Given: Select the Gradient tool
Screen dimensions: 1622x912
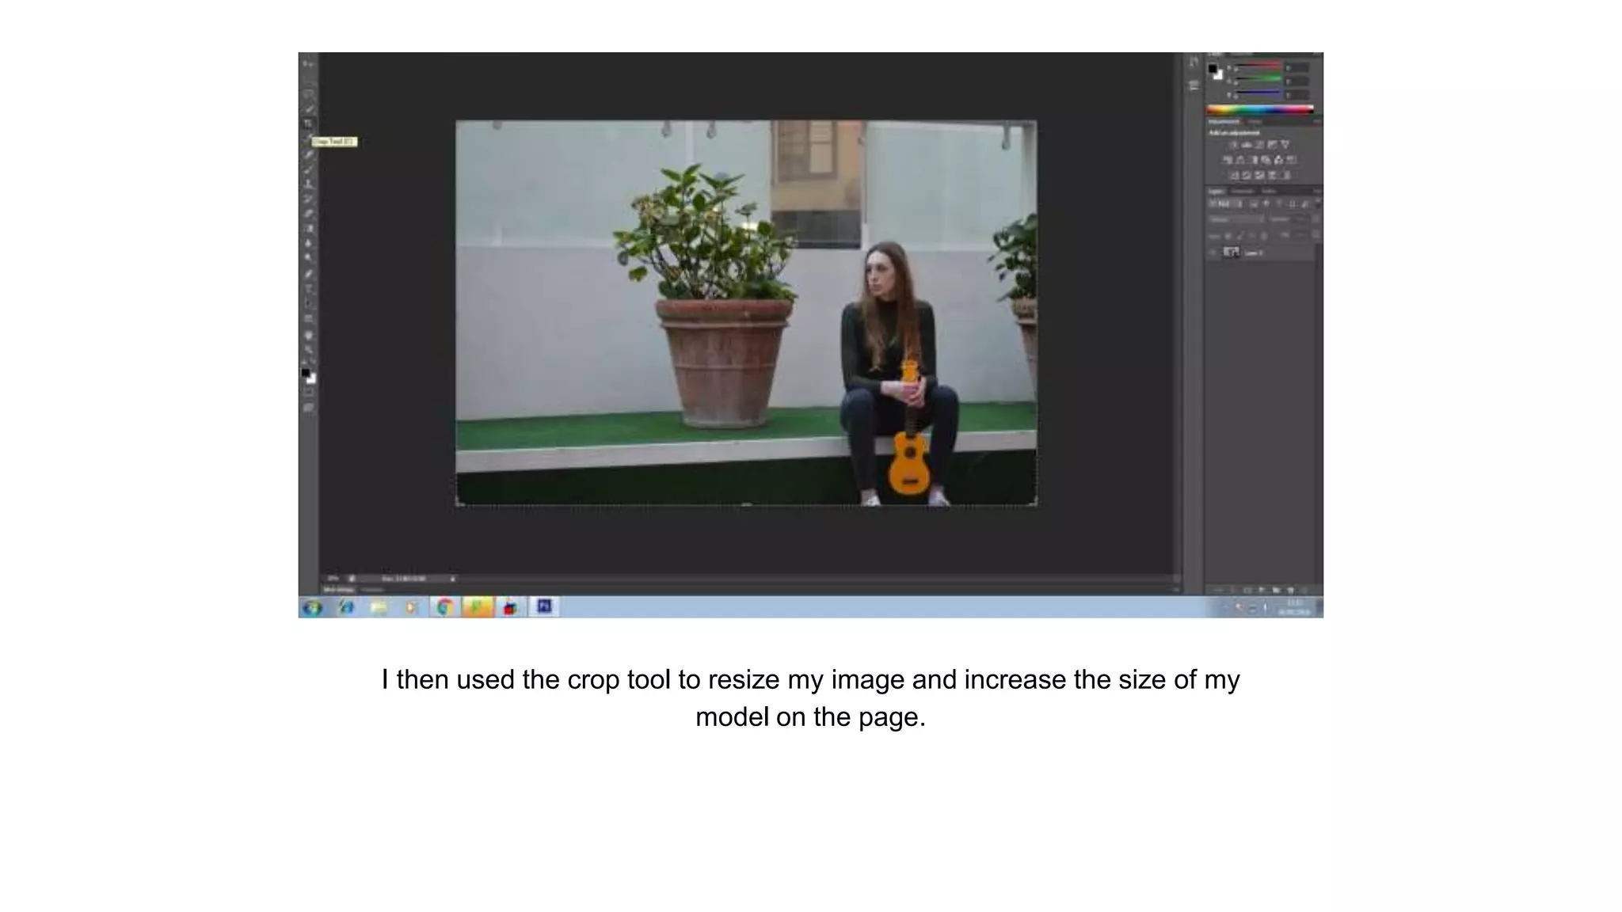Looking at the screenshot, I should (x=308, y=228).
